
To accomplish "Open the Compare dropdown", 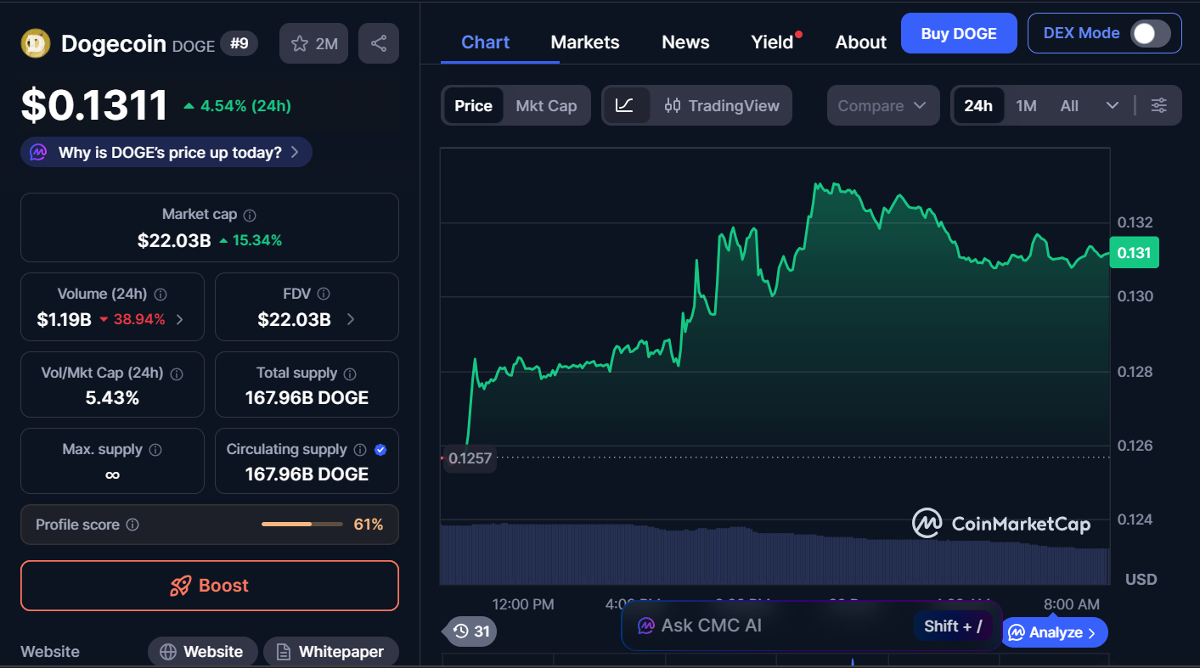I will 883,105.
